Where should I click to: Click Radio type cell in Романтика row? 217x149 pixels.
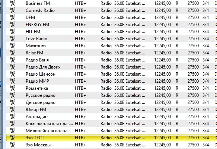106,88
